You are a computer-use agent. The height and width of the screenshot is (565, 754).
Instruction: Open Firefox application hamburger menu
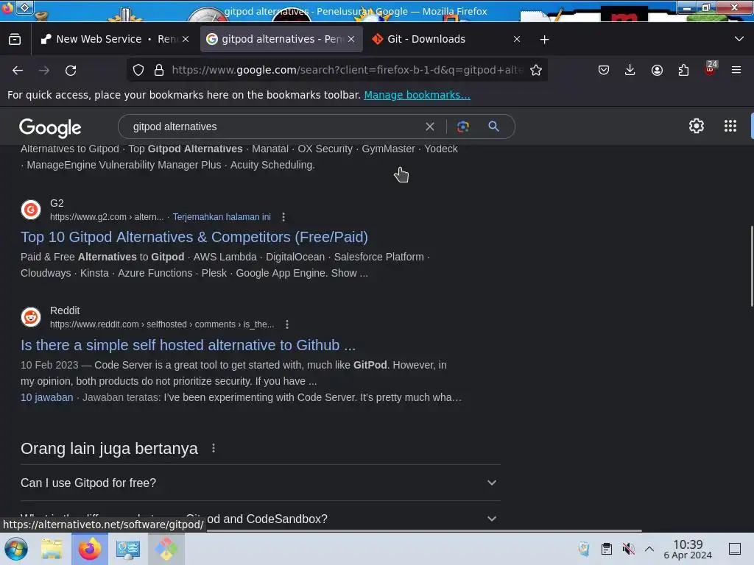(736, 70)
